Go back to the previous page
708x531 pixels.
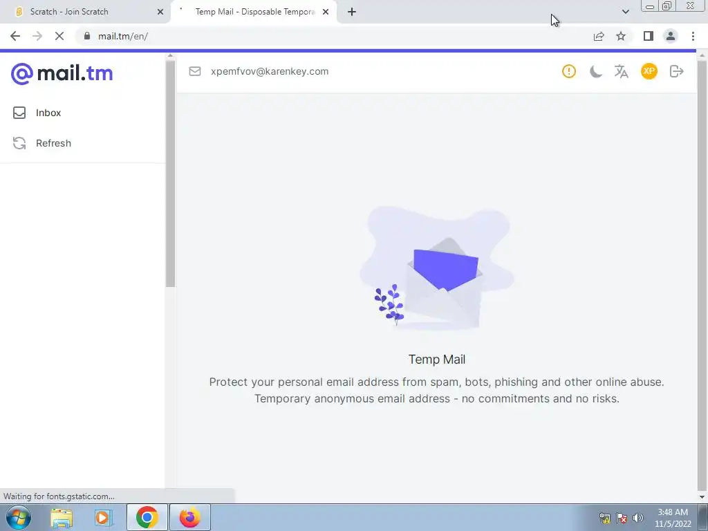pyautogui.click(x=15, y=36)
